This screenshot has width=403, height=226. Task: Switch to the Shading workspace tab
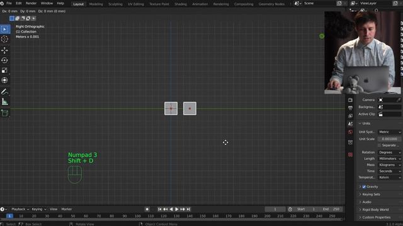[181, 4]
